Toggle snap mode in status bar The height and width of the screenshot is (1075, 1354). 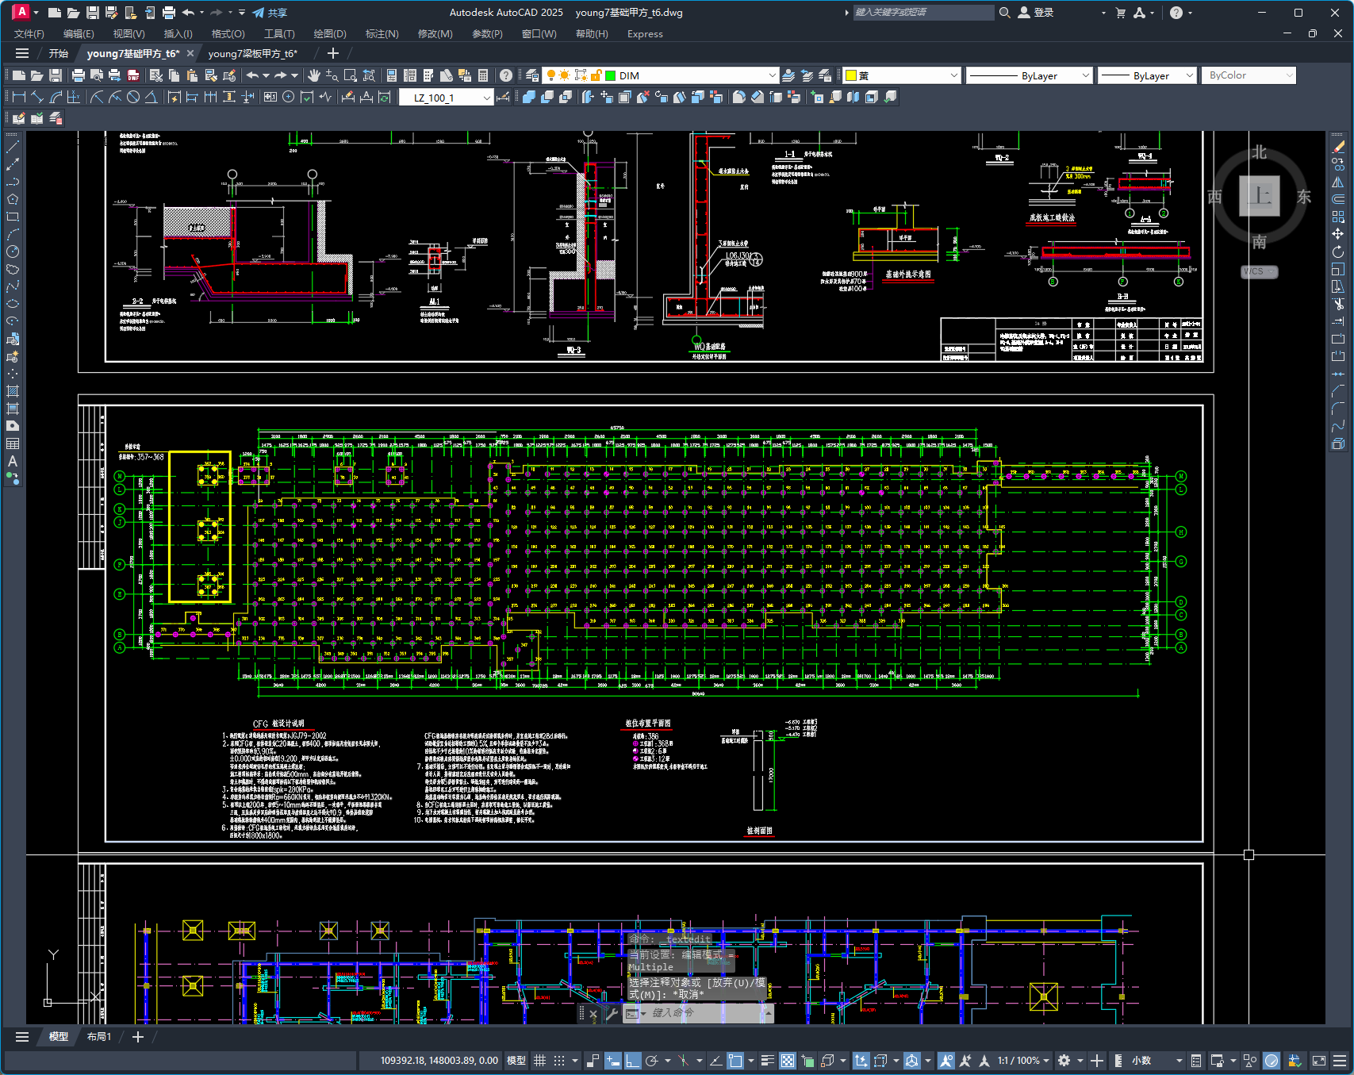559,1060
